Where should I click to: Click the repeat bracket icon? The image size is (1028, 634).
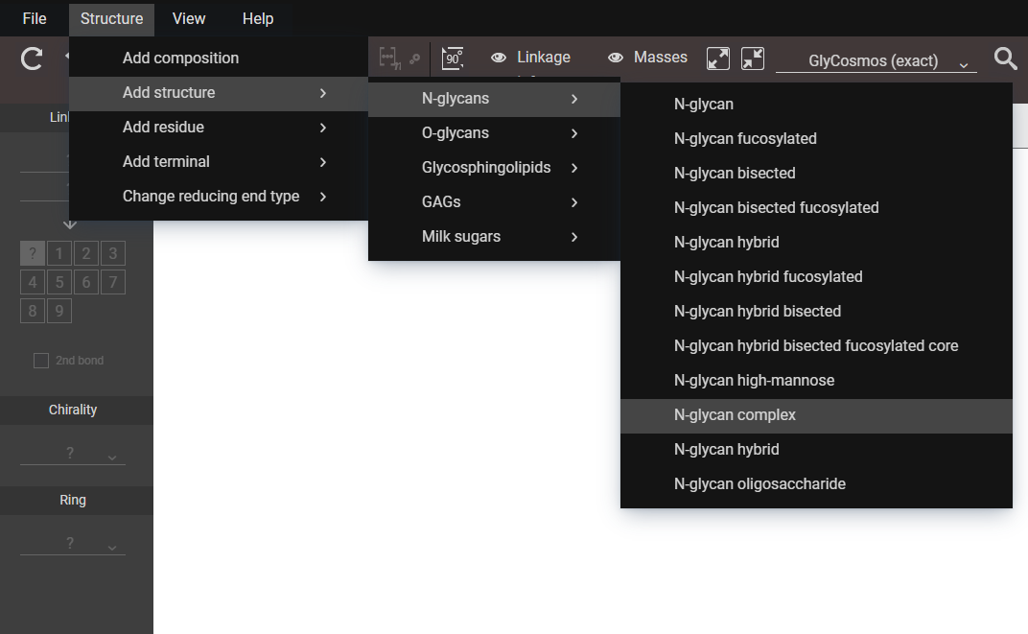[389, 59]
